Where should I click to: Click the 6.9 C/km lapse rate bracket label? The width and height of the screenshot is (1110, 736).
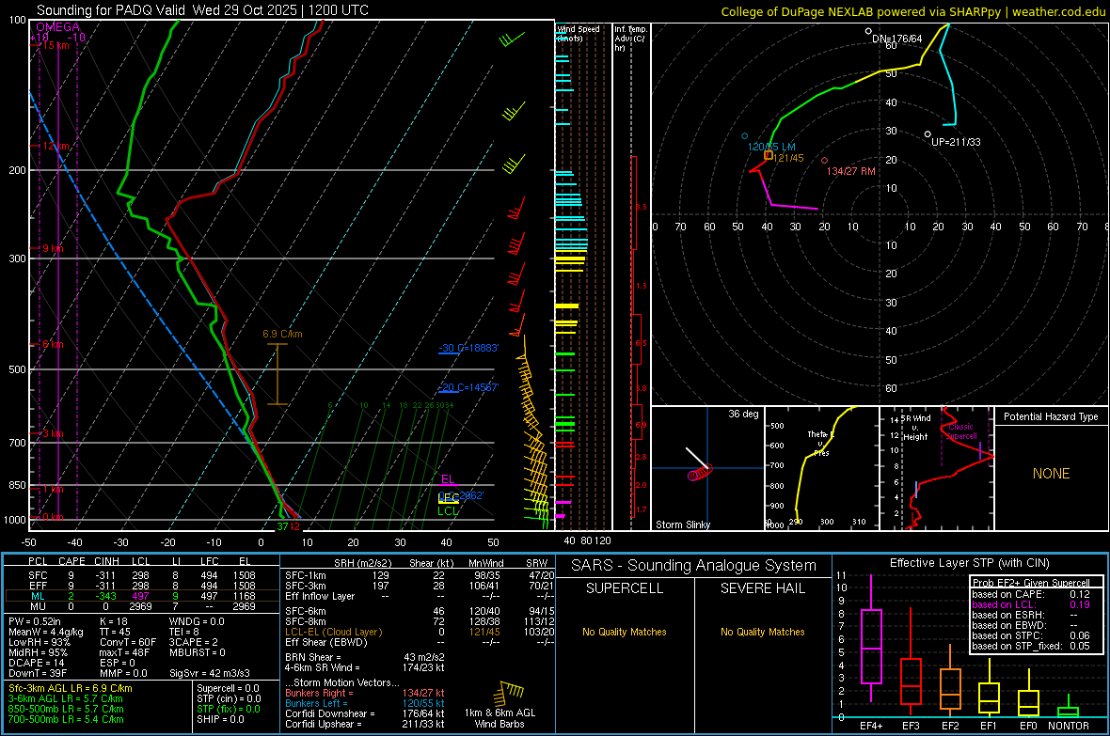(x=282, y=334)
